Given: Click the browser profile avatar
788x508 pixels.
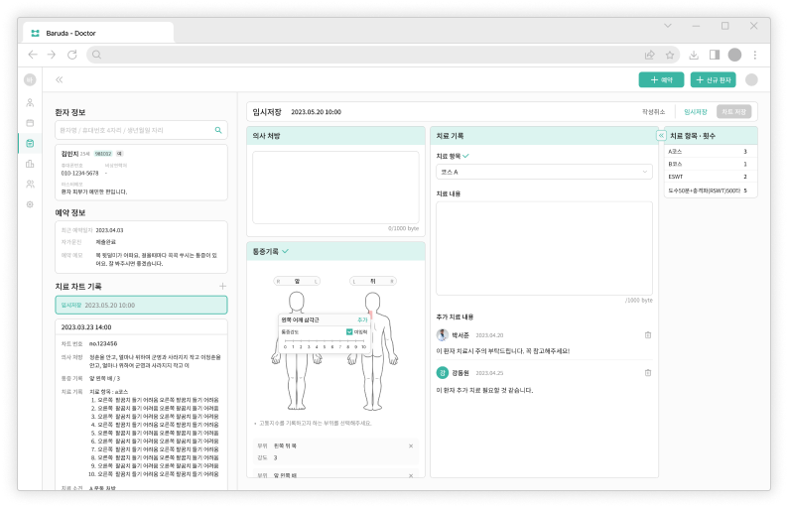Looking at the screenshot, I should 734,55.
